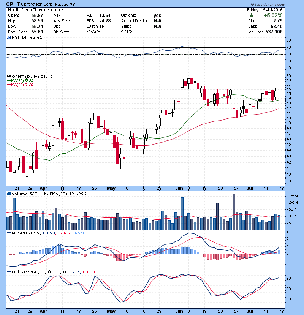This screenshot has width=304, height=315.
Task: Click the Nasdaq GS exchange label
Action: click(65, 5)
